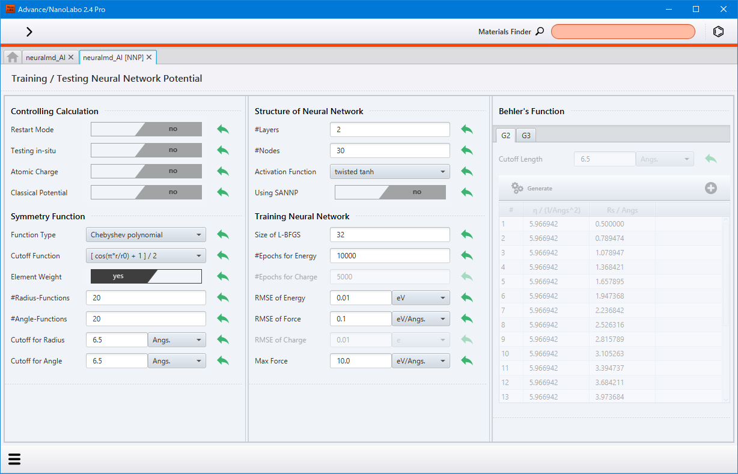Click the #Nodes input field
The width and height of the screenshot is (738, 474).
(390, 151)
